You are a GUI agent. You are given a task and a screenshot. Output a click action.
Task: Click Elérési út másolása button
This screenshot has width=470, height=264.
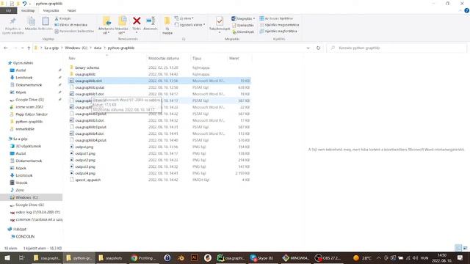(71, 25)
